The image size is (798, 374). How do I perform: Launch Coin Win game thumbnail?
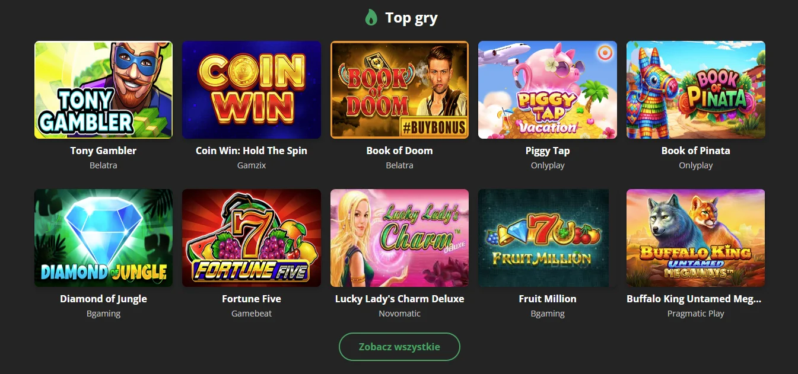pyautogui.click(x=252, y=89)
